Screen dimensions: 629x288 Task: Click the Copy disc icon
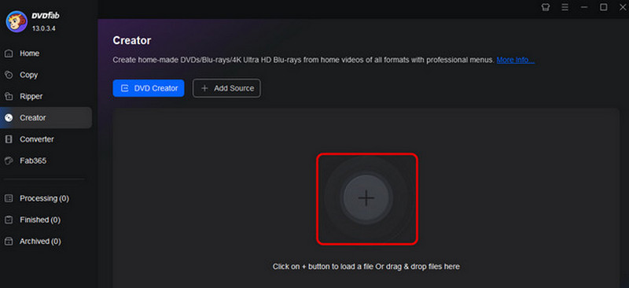[x=9, y=75]
